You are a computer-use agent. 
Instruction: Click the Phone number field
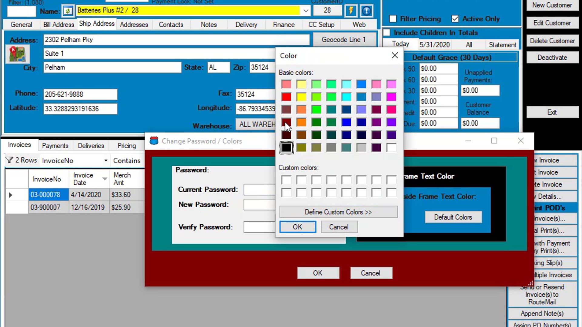coord(80,94)
